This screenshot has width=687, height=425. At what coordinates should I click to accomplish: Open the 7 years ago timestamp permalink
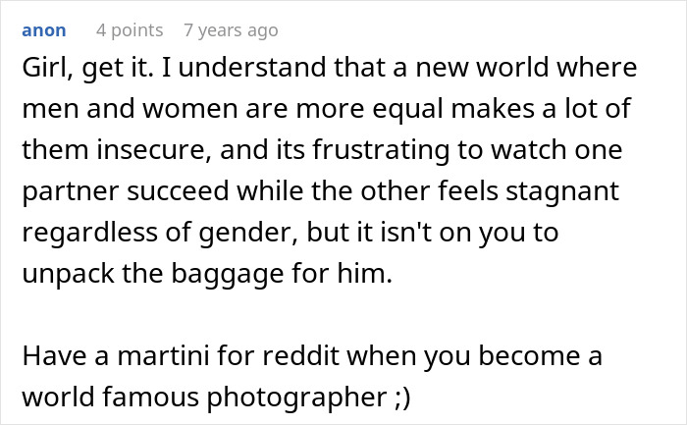coord(231,30)
